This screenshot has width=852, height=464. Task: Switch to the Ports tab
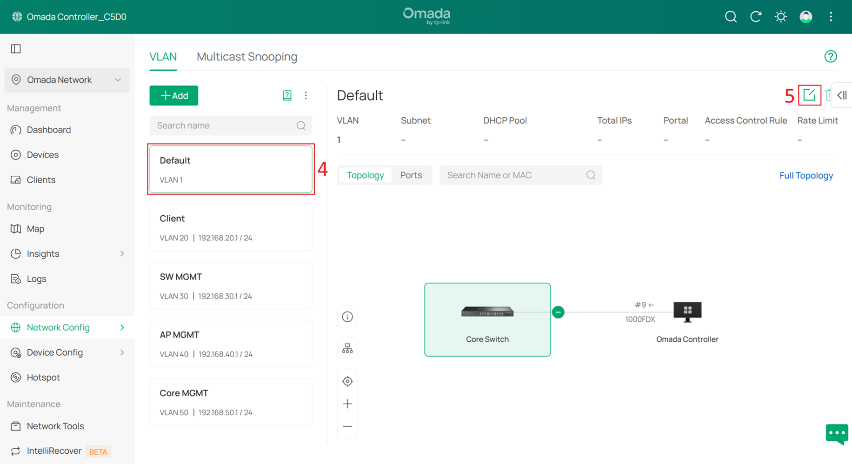pyautogui.click(x=411, y=175)
